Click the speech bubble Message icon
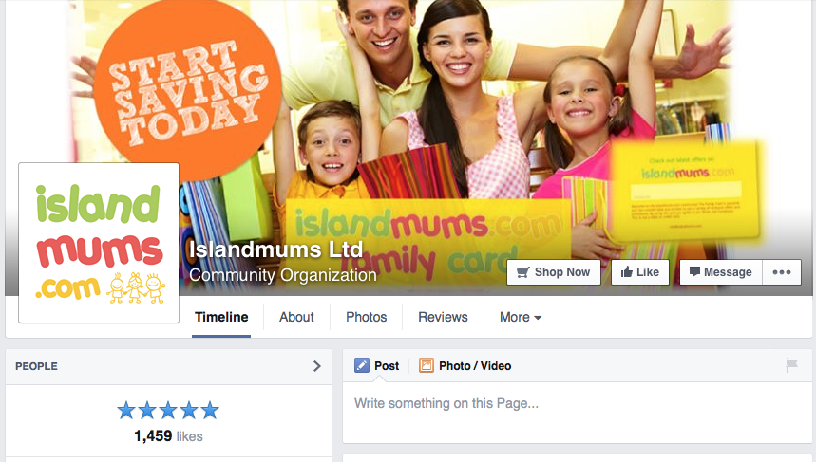 coord(694,272)
